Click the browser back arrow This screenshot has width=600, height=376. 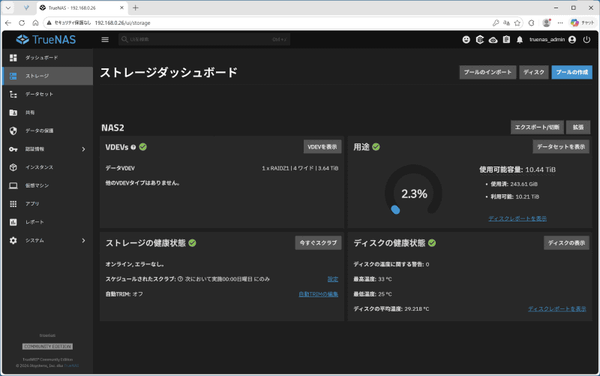click(8, 23)
